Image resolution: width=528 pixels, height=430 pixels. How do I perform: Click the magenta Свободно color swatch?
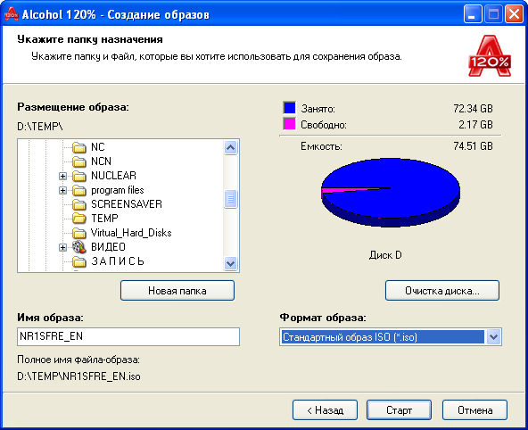point(290,124)
